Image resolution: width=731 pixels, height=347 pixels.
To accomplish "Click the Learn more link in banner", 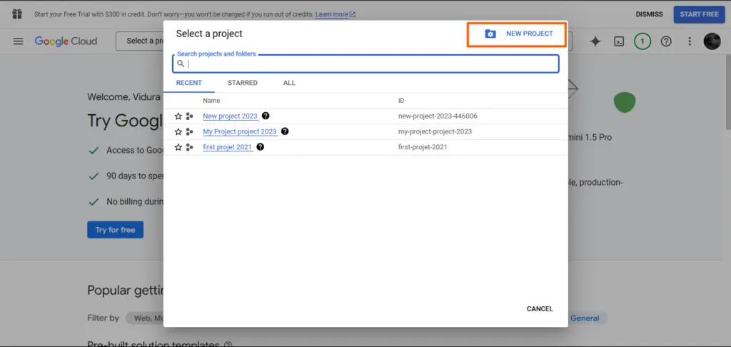I will [336, 14].
